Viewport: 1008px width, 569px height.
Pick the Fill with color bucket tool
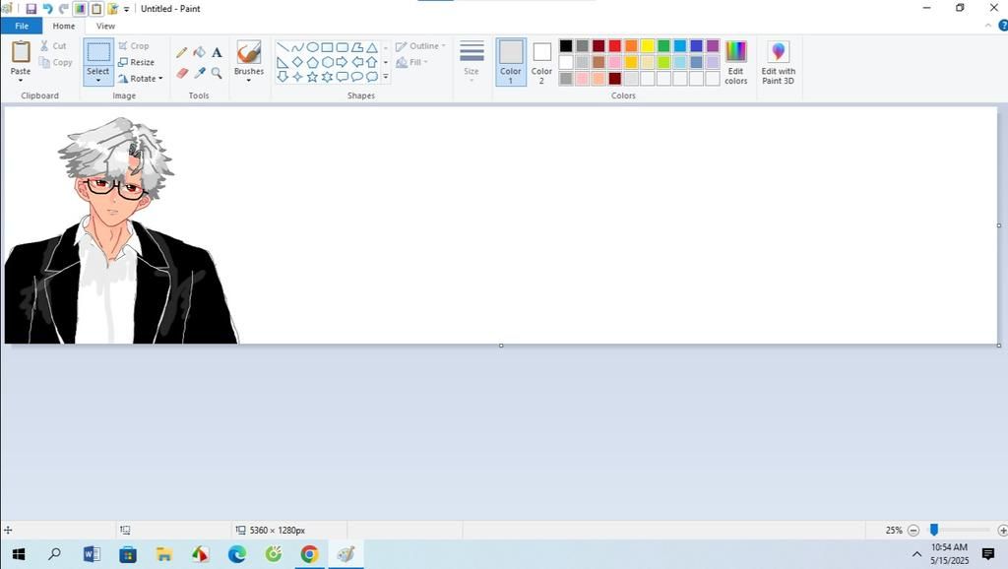point(199,52)
